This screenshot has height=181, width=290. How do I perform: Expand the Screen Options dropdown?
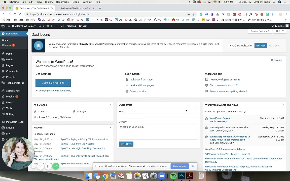tap(260, 31)
